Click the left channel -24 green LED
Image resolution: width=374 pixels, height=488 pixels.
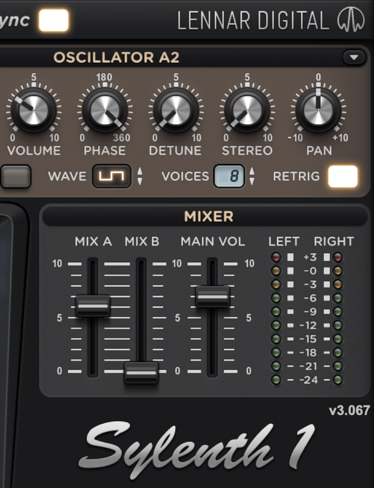(x=276, y=380)
